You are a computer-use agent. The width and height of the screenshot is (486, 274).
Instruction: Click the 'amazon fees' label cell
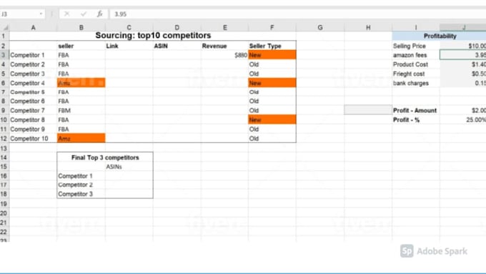pos(416,55)
